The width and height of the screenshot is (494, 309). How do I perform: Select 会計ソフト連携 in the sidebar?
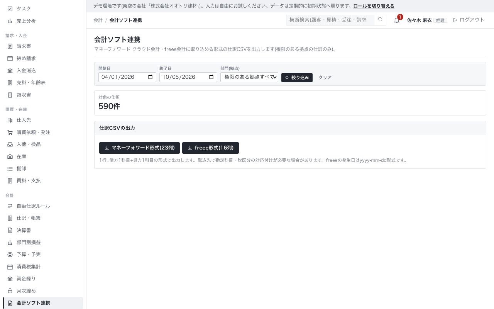point(43,303)
